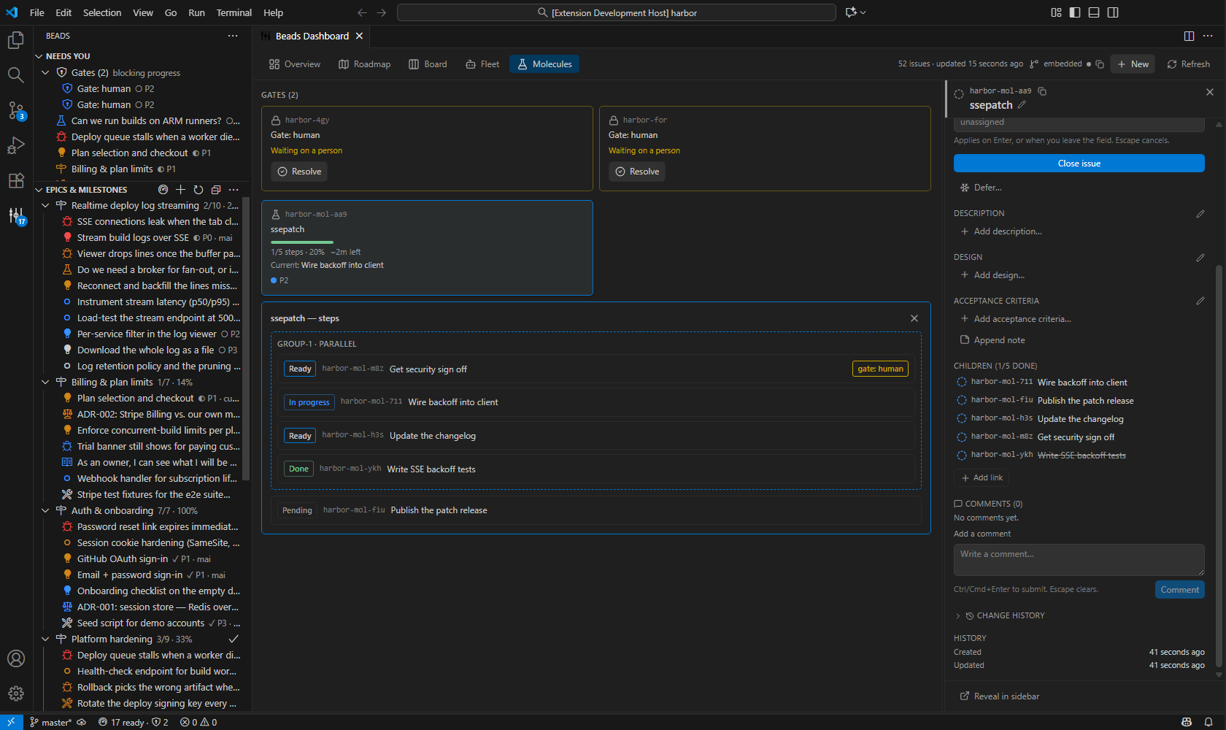Image resolution: width=1226 pixels, height=730 pixels.
Task: Click in the Write a comment field
Action: pyautogui.click(x=1079, y=560)
